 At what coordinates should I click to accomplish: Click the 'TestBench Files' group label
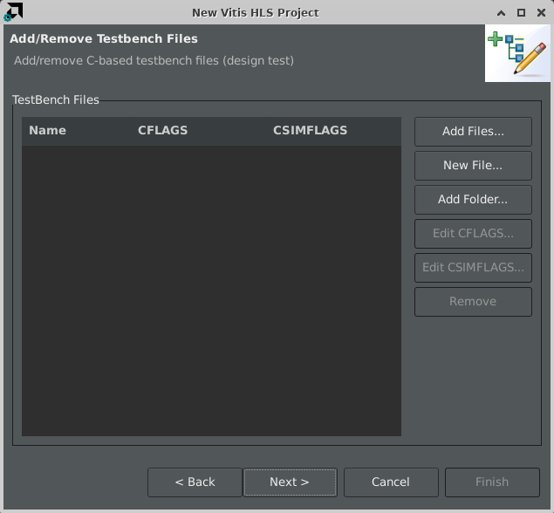[56, 100]
